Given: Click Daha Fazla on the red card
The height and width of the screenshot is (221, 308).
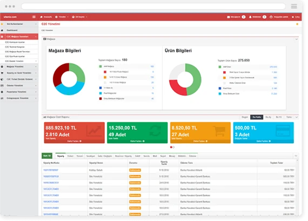Looking at the screenshot, I should click(x=74, y=141).
